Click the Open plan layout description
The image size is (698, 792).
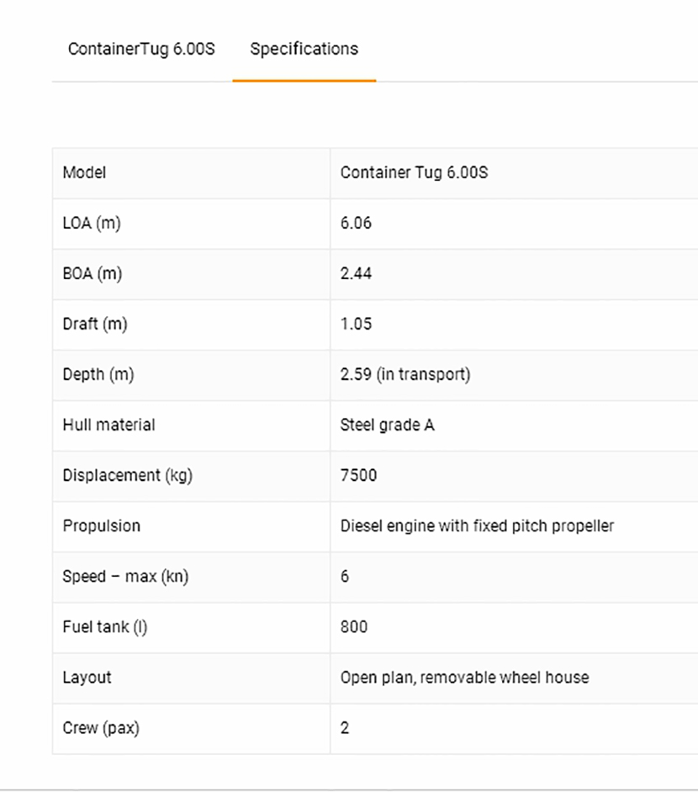464,678
